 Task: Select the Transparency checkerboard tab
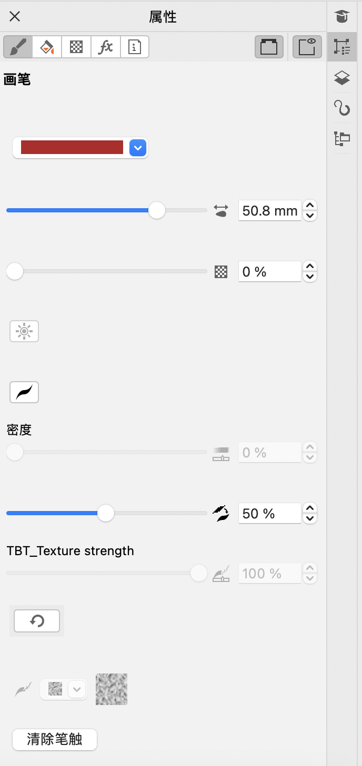[77, 47]
